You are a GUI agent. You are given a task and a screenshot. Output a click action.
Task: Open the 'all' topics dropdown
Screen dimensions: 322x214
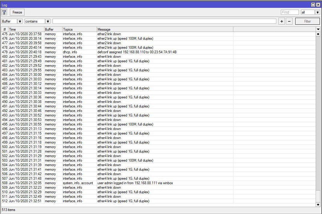(317, 12)
